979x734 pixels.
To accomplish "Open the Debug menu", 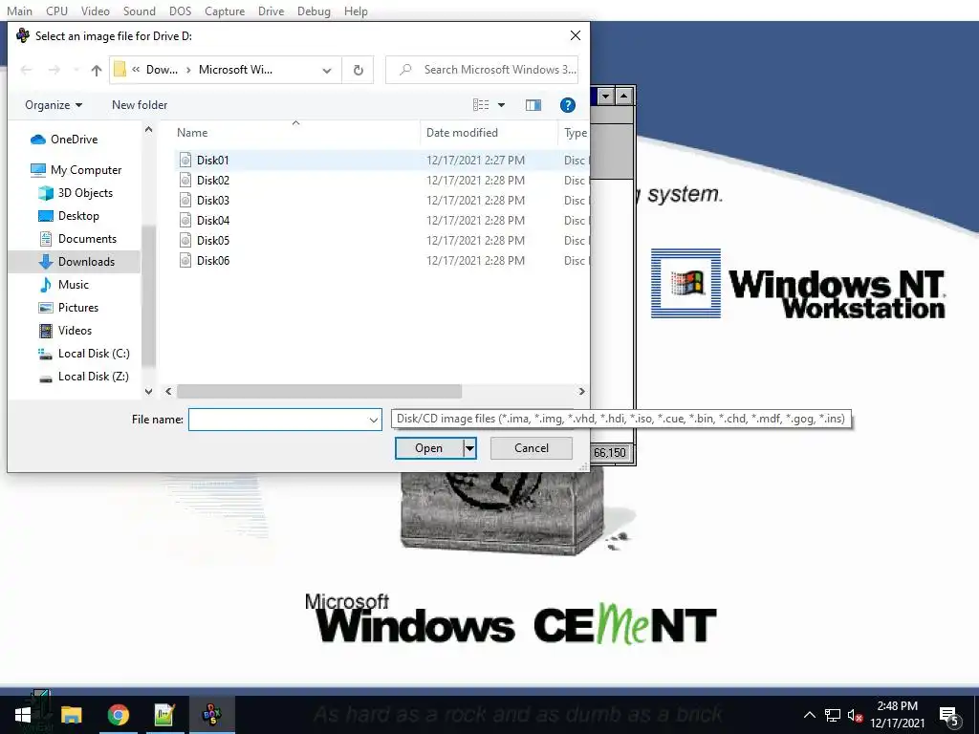I will [x=314, y=11].
